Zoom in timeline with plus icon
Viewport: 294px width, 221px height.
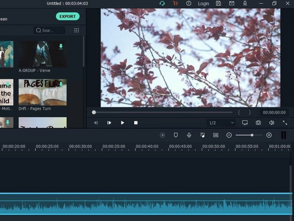coord(269,135)
